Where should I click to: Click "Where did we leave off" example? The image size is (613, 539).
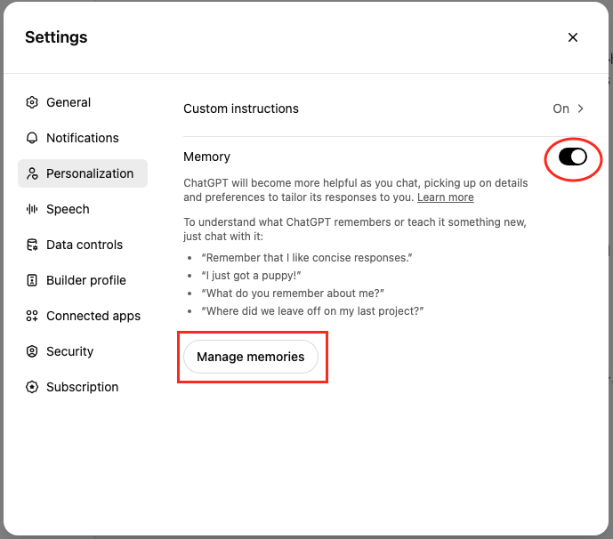[313, 311]
